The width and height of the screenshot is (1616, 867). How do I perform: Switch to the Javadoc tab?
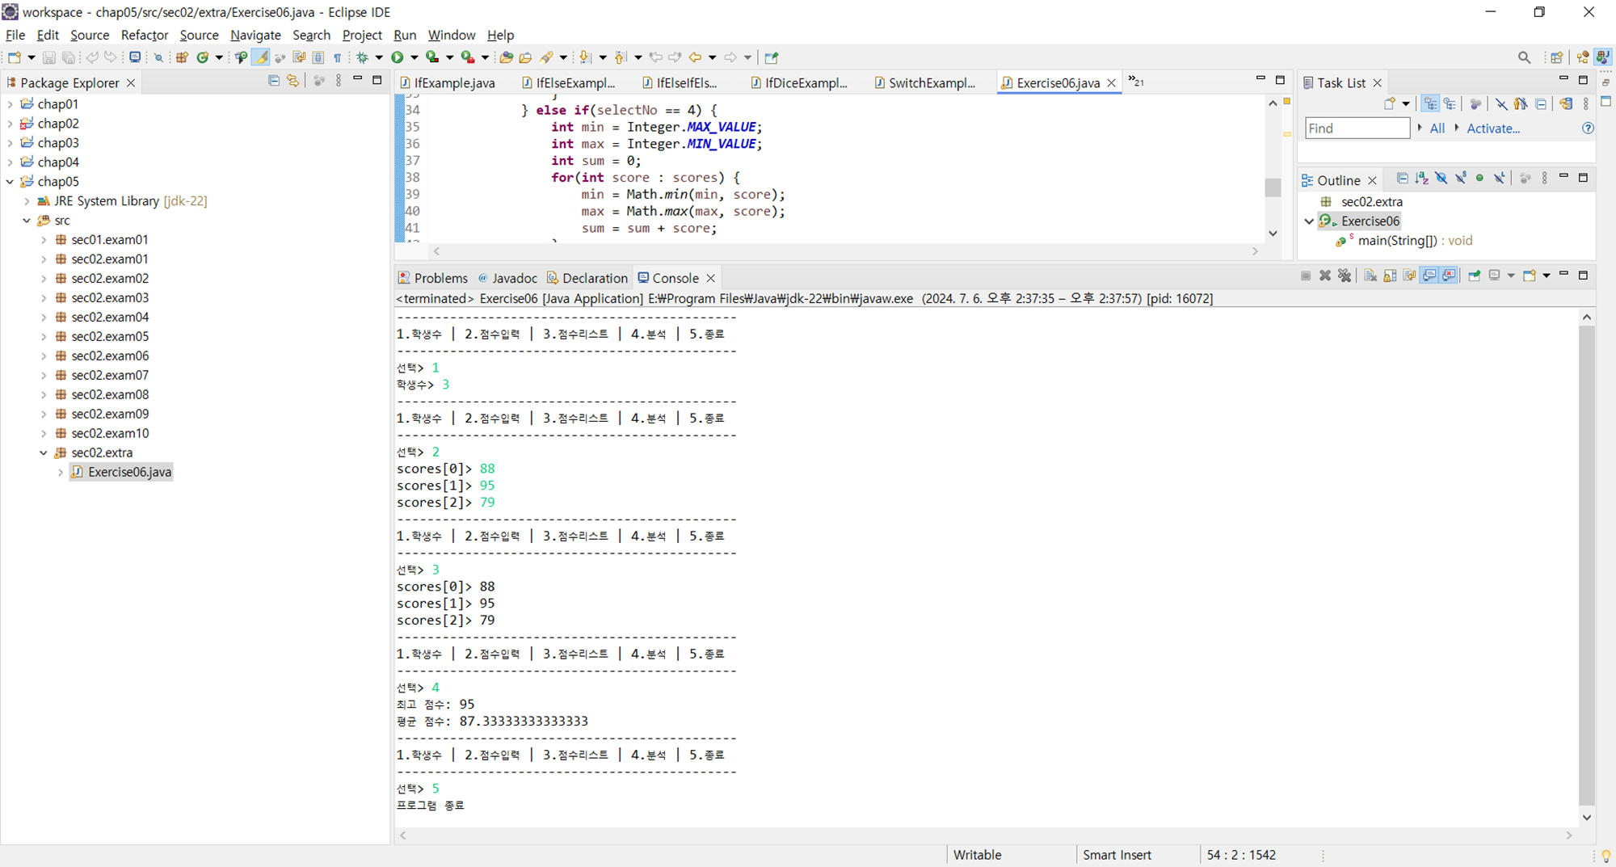pyautogui.click(x=507, y=278)
